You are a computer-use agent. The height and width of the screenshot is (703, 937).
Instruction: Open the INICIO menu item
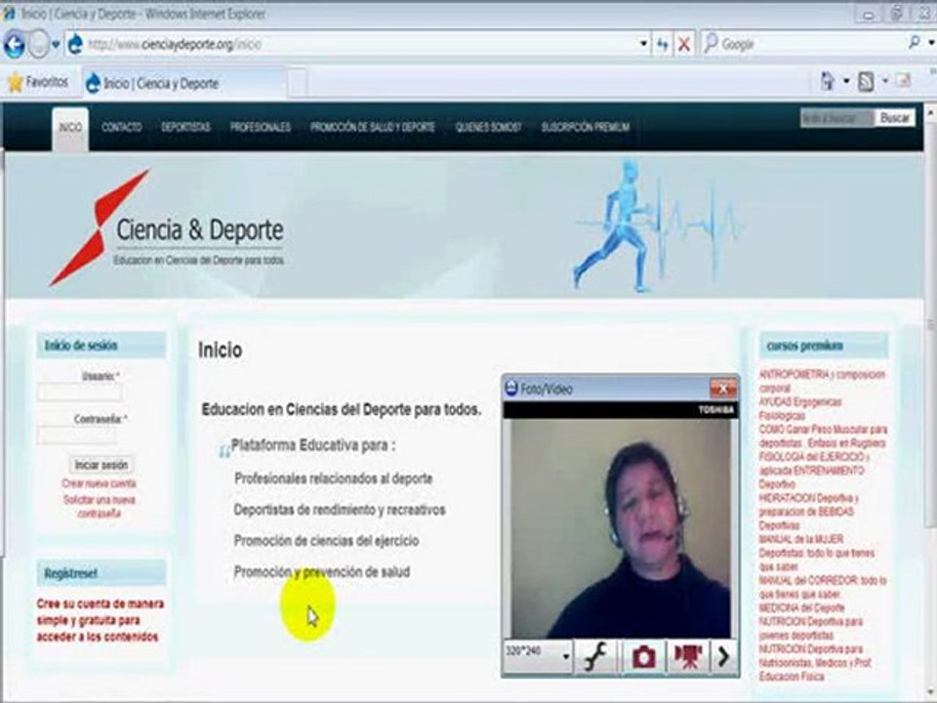70,127
